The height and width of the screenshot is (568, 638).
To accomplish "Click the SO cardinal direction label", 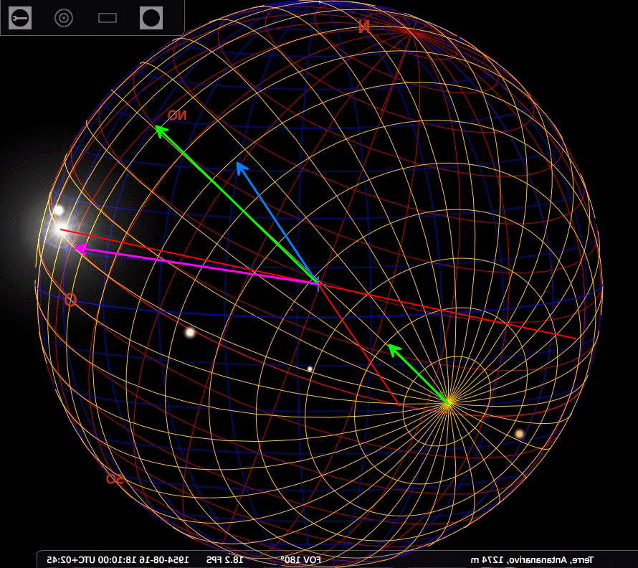I will (115, 478).
